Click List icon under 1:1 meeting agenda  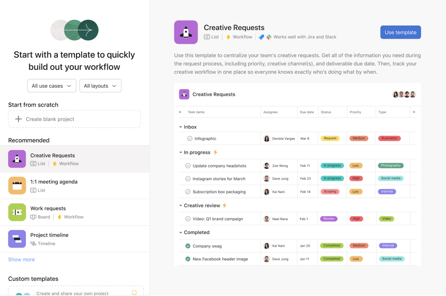33,191
